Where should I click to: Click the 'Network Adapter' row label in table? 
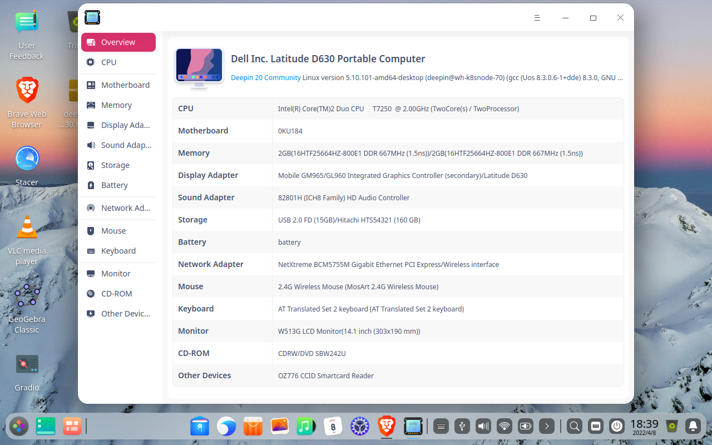[211, 264]
